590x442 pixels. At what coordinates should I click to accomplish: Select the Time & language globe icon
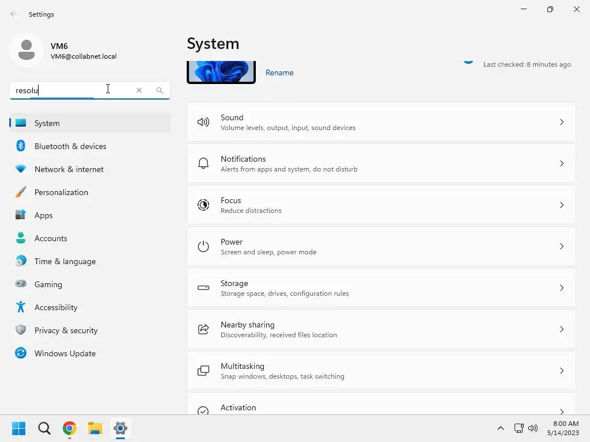pyautogui.click(x=21, y=261)
